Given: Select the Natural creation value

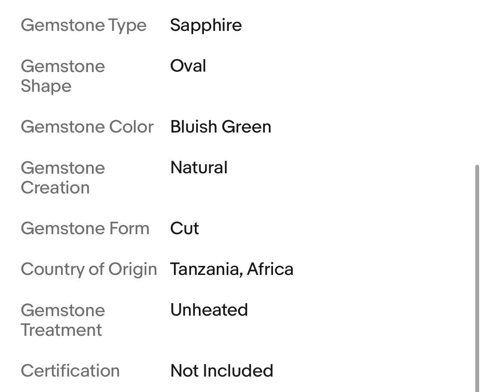Looking at the screenshot, I should [x=199, y=167].
